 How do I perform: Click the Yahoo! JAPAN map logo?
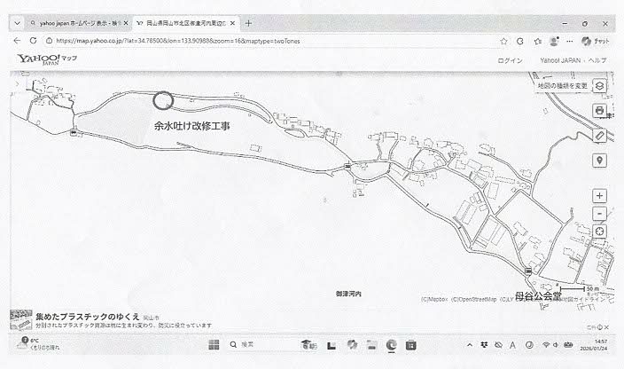46,61
